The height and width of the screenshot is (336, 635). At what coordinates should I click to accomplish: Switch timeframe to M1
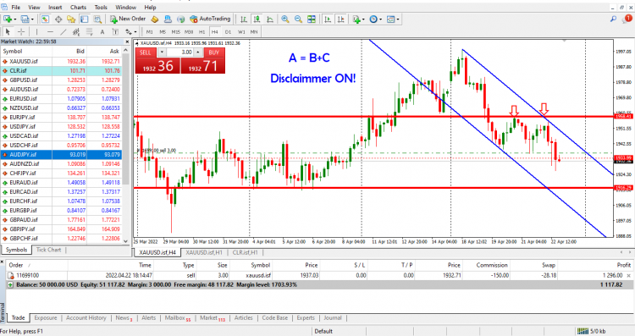(149, 31)
